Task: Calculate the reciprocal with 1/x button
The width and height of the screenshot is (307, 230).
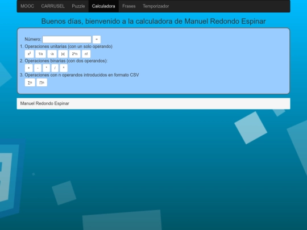Action: pyautogui.click(x=40, y=54)
